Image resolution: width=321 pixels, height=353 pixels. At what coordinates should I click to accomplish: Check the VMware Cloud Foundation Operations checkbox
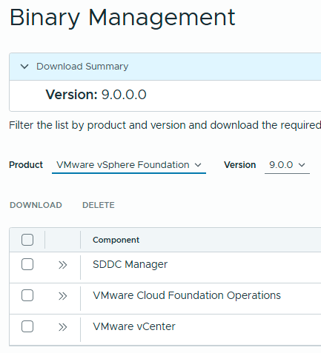click(27, 295)
